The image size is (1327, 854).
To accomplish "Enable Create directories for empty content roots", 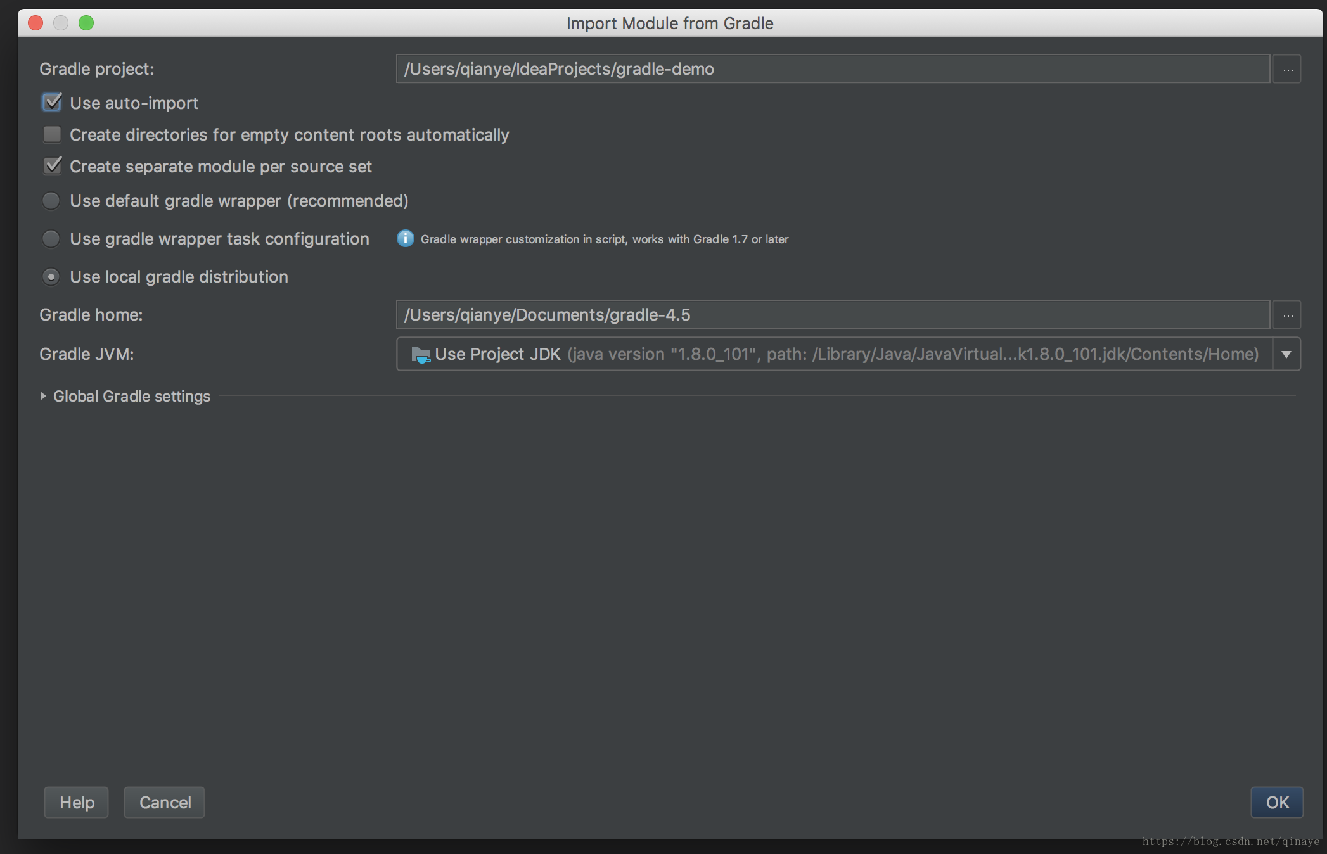I will 52,134.
